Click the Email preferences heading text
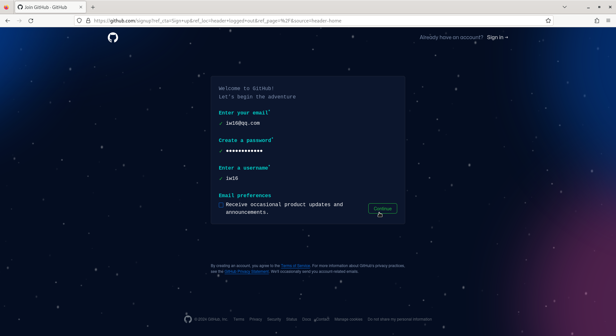Image resolution: width=616 pixels, height=336 pixels. click(x=245, y=196)
